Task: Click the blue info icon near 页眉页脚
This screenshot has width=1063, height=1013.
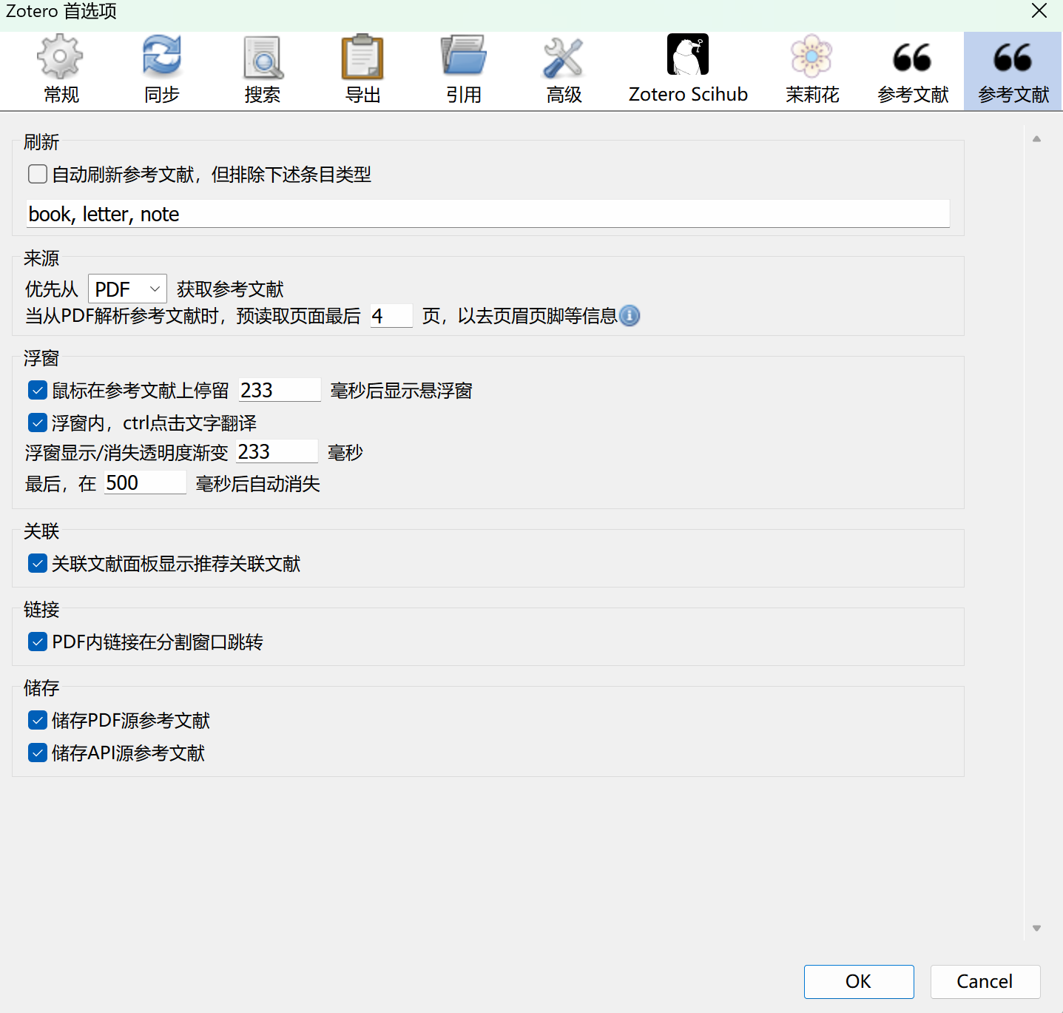Action: coord(630,316)
